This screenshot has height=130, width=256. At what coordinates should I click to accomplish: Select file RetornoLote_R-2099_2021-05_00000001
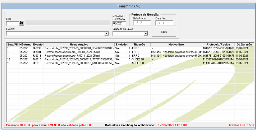[x=79, y=48]
